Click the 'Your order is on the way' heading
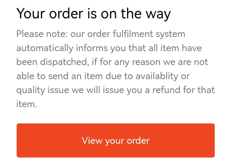 tap(94, 14)
